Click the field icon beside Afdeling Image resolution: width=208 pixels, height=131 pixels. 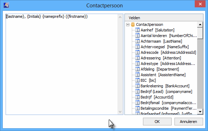pos(137,69)
